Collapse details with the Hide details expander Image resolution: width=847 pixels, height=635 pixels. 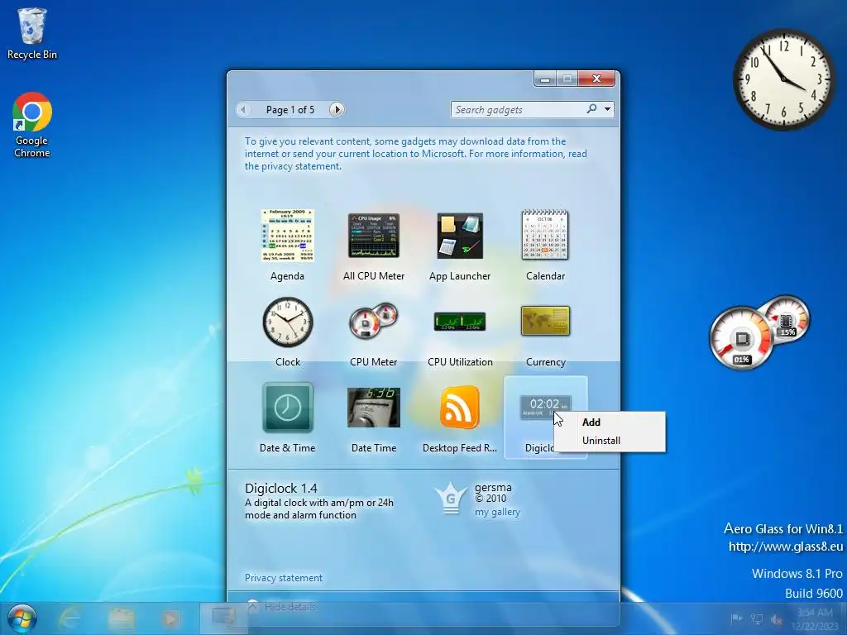pyautogui.click(x=282, y=606)
